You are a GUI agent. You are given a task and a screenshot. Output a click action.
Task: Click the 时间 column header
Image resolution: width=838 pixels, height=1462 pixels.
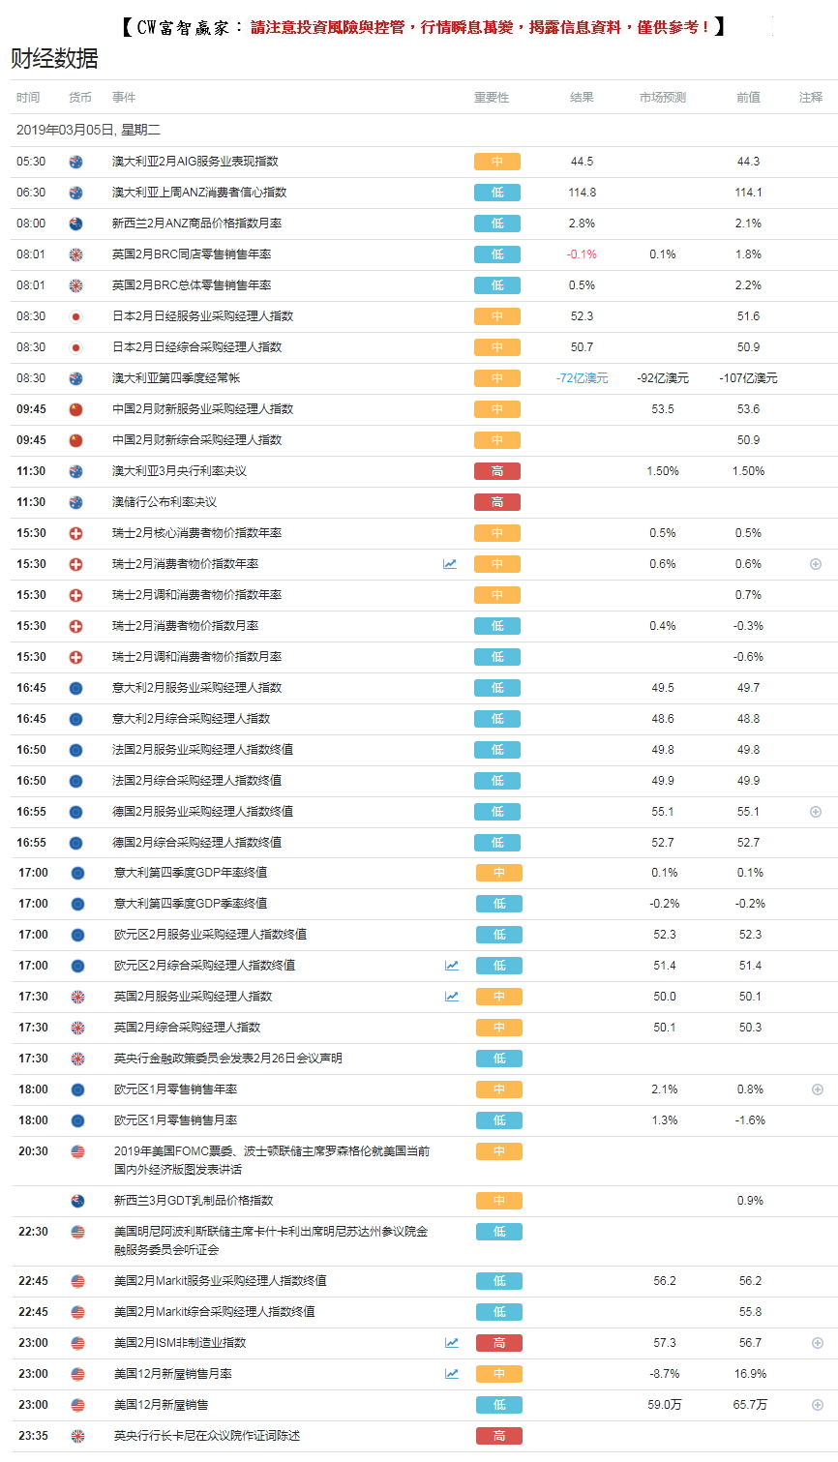coord(28,98)
